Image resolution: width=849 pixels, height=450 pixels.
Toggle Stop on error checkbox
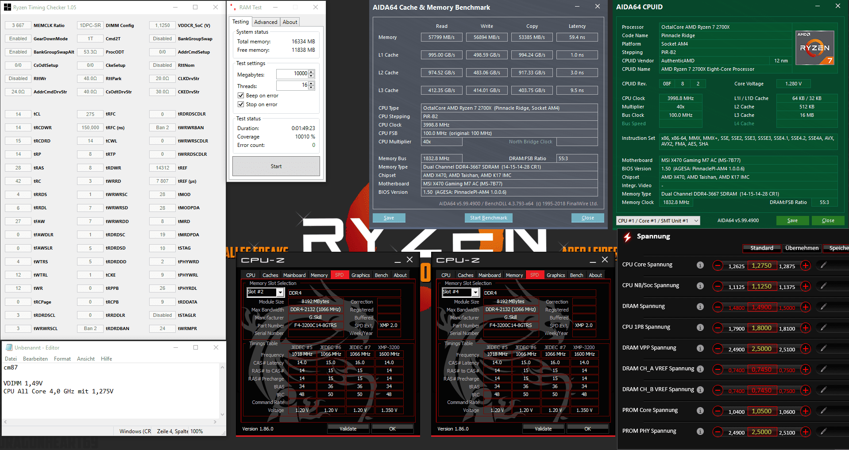[241, 104]
